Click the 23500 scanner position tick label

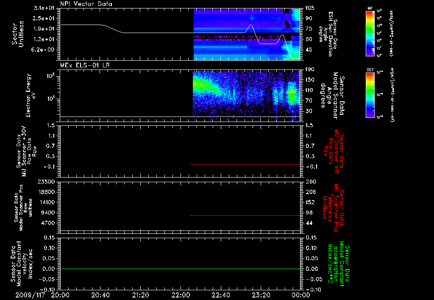[x=46, y=181]
